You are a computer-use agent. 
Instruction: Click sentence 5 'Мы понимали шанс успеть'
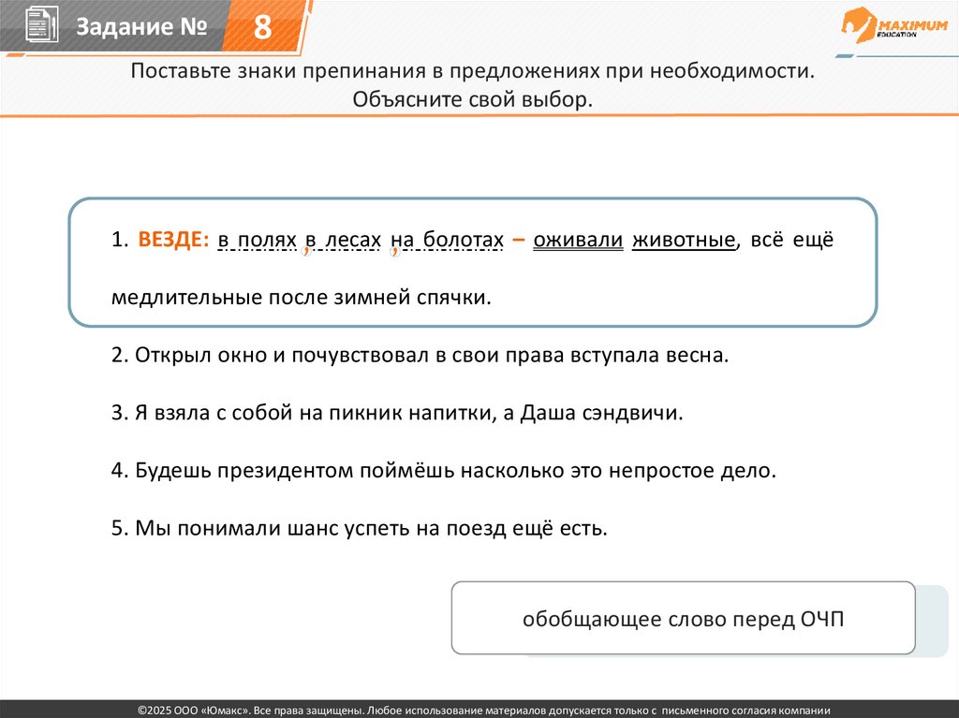(359, 528)
